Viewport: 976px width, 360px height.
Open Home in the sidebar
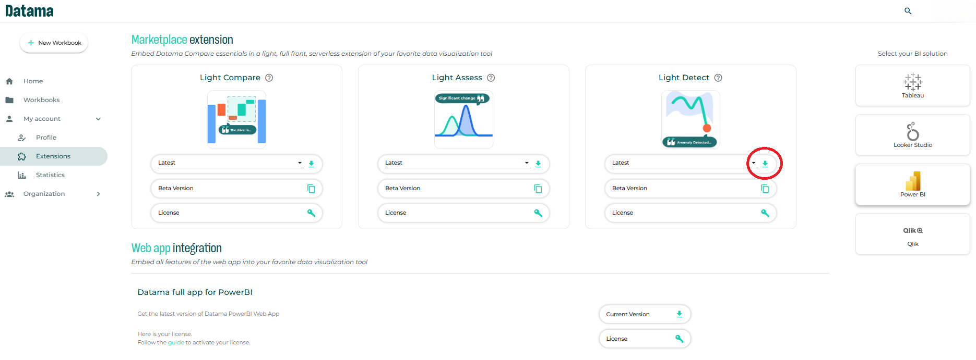point(33,81)
